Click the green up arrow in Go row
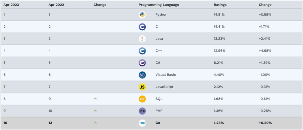Viewport: 303px width, 130px height. [95, 123]
